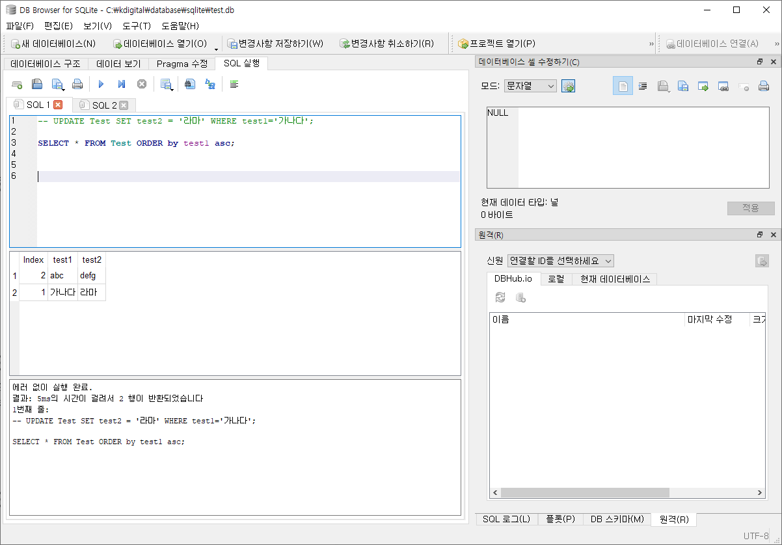Click the comment/uncomment lines icon
This screenshot has height=545, width=782.
(x=234, y=84)
